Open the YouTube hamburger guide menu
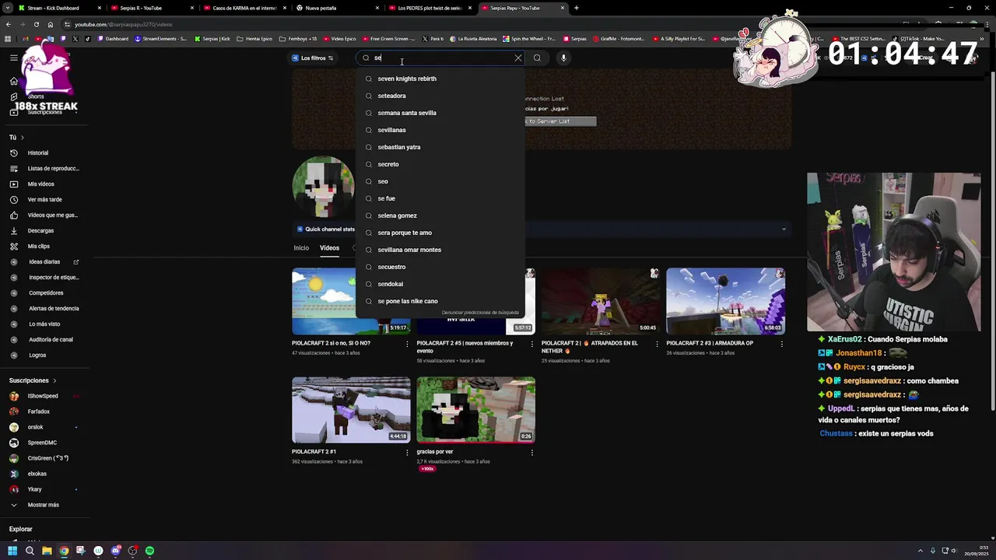 (x=13, y=58)
